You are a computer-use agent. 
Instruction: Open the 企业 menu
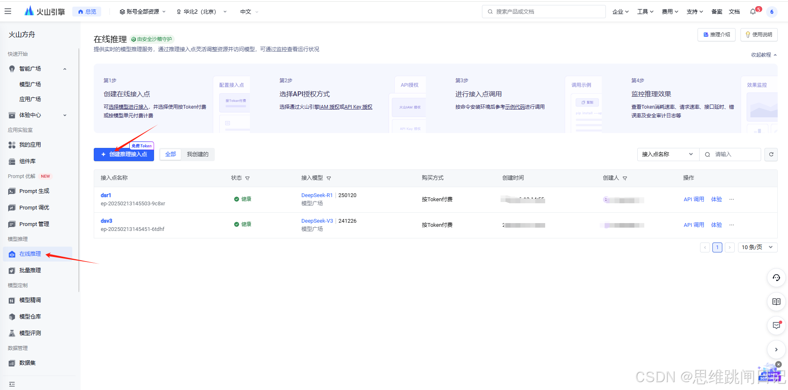tap(620, 12)
